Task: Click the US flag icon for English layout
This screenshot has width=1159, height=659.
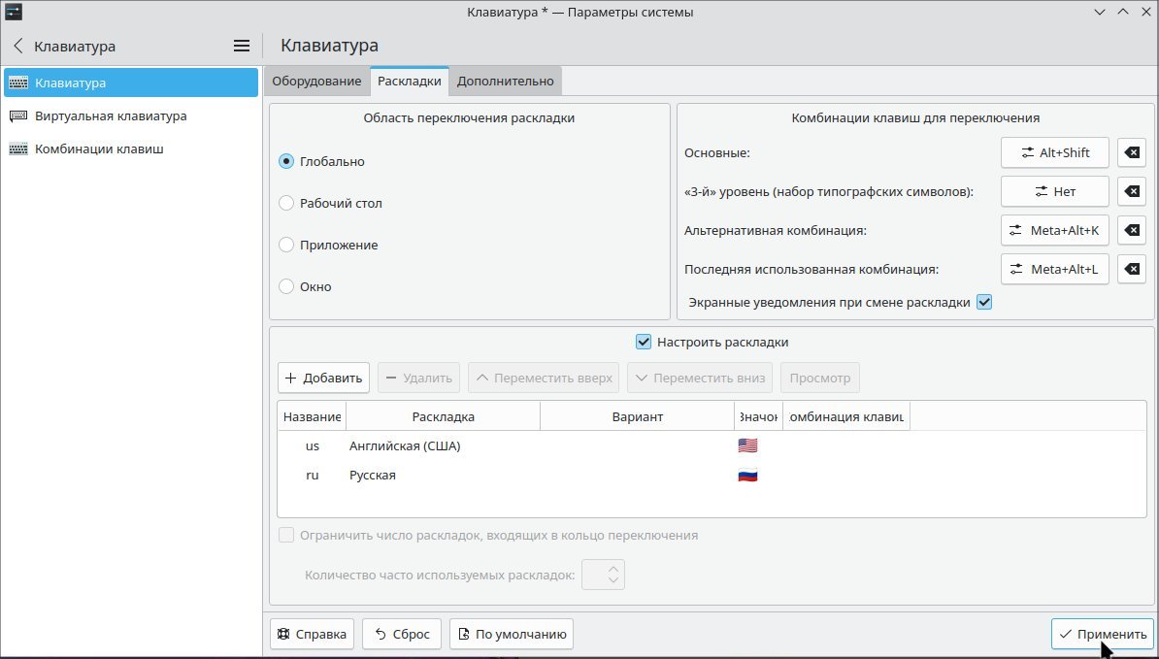Action: [x=747, y=445]
